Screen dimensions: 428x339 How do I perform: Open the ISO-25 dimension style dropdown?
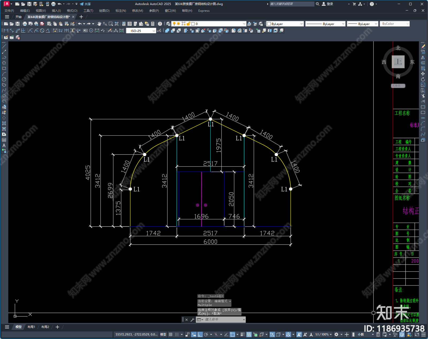[141, 31]
